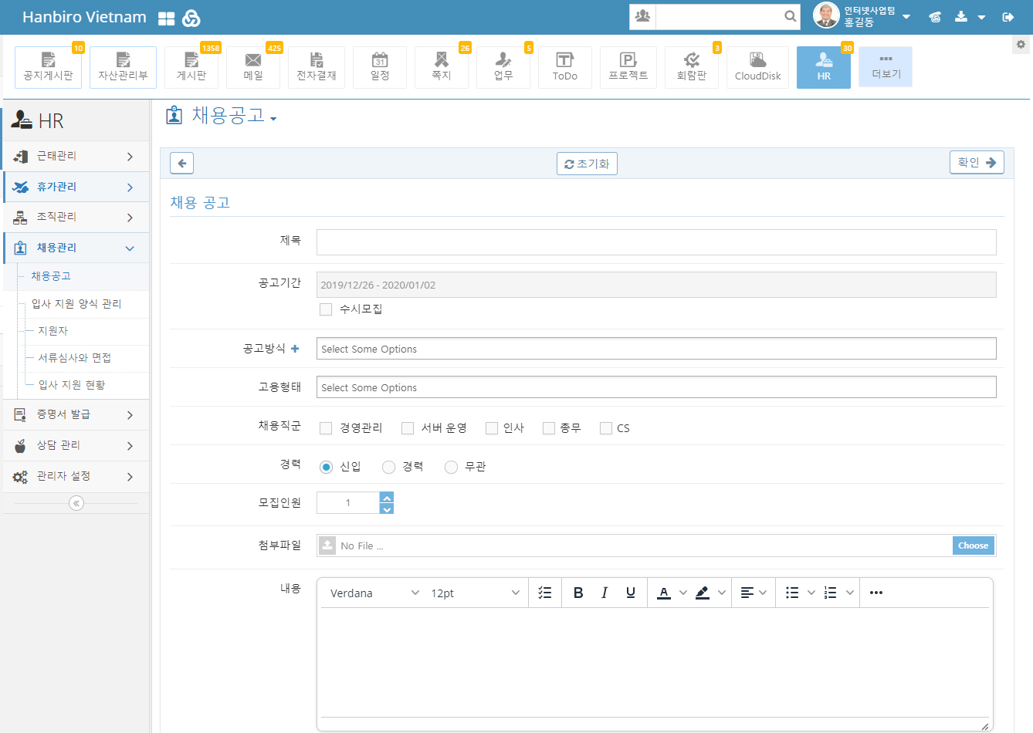Toggle underline formatting in the editor

click(631, 593)
